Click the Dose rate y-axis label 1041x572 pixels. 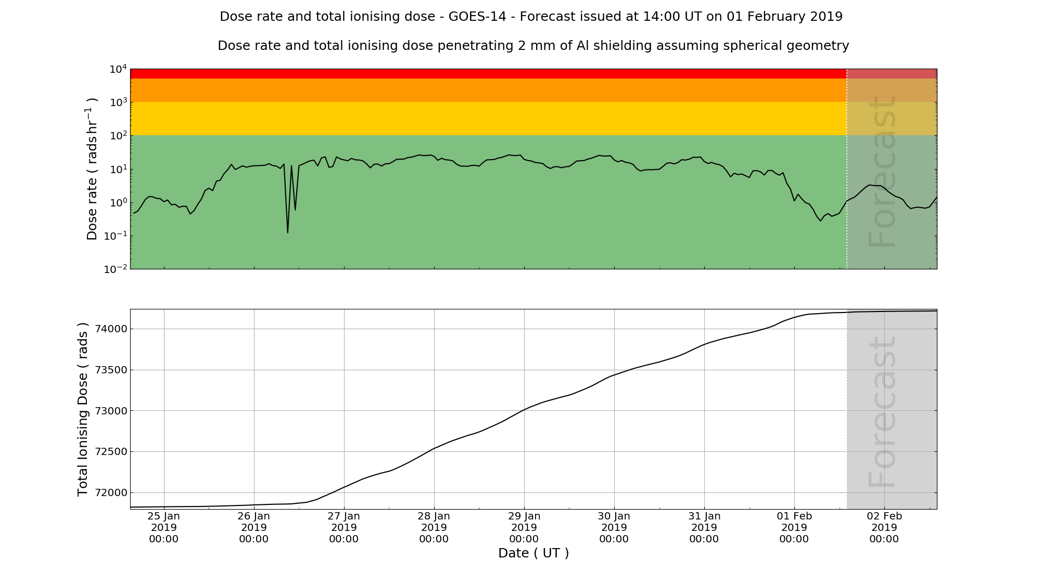[92, 169]
